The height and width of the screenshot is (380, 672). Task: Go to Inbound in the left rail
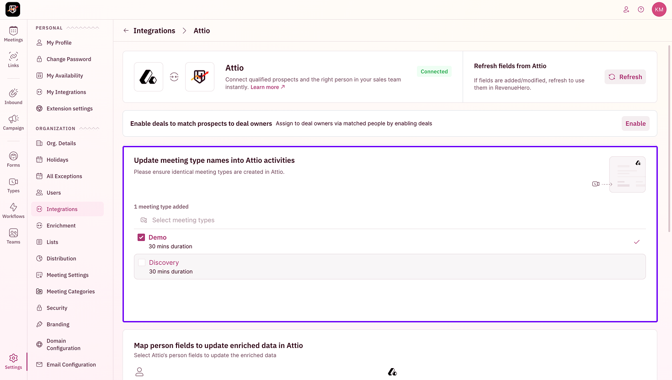point(13,96)
